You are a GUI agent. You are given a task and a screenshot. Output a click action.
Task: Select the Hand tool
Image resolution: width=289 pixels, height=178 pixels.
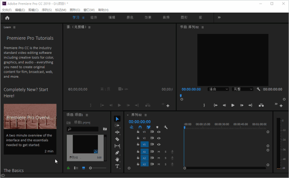(117, 159)
